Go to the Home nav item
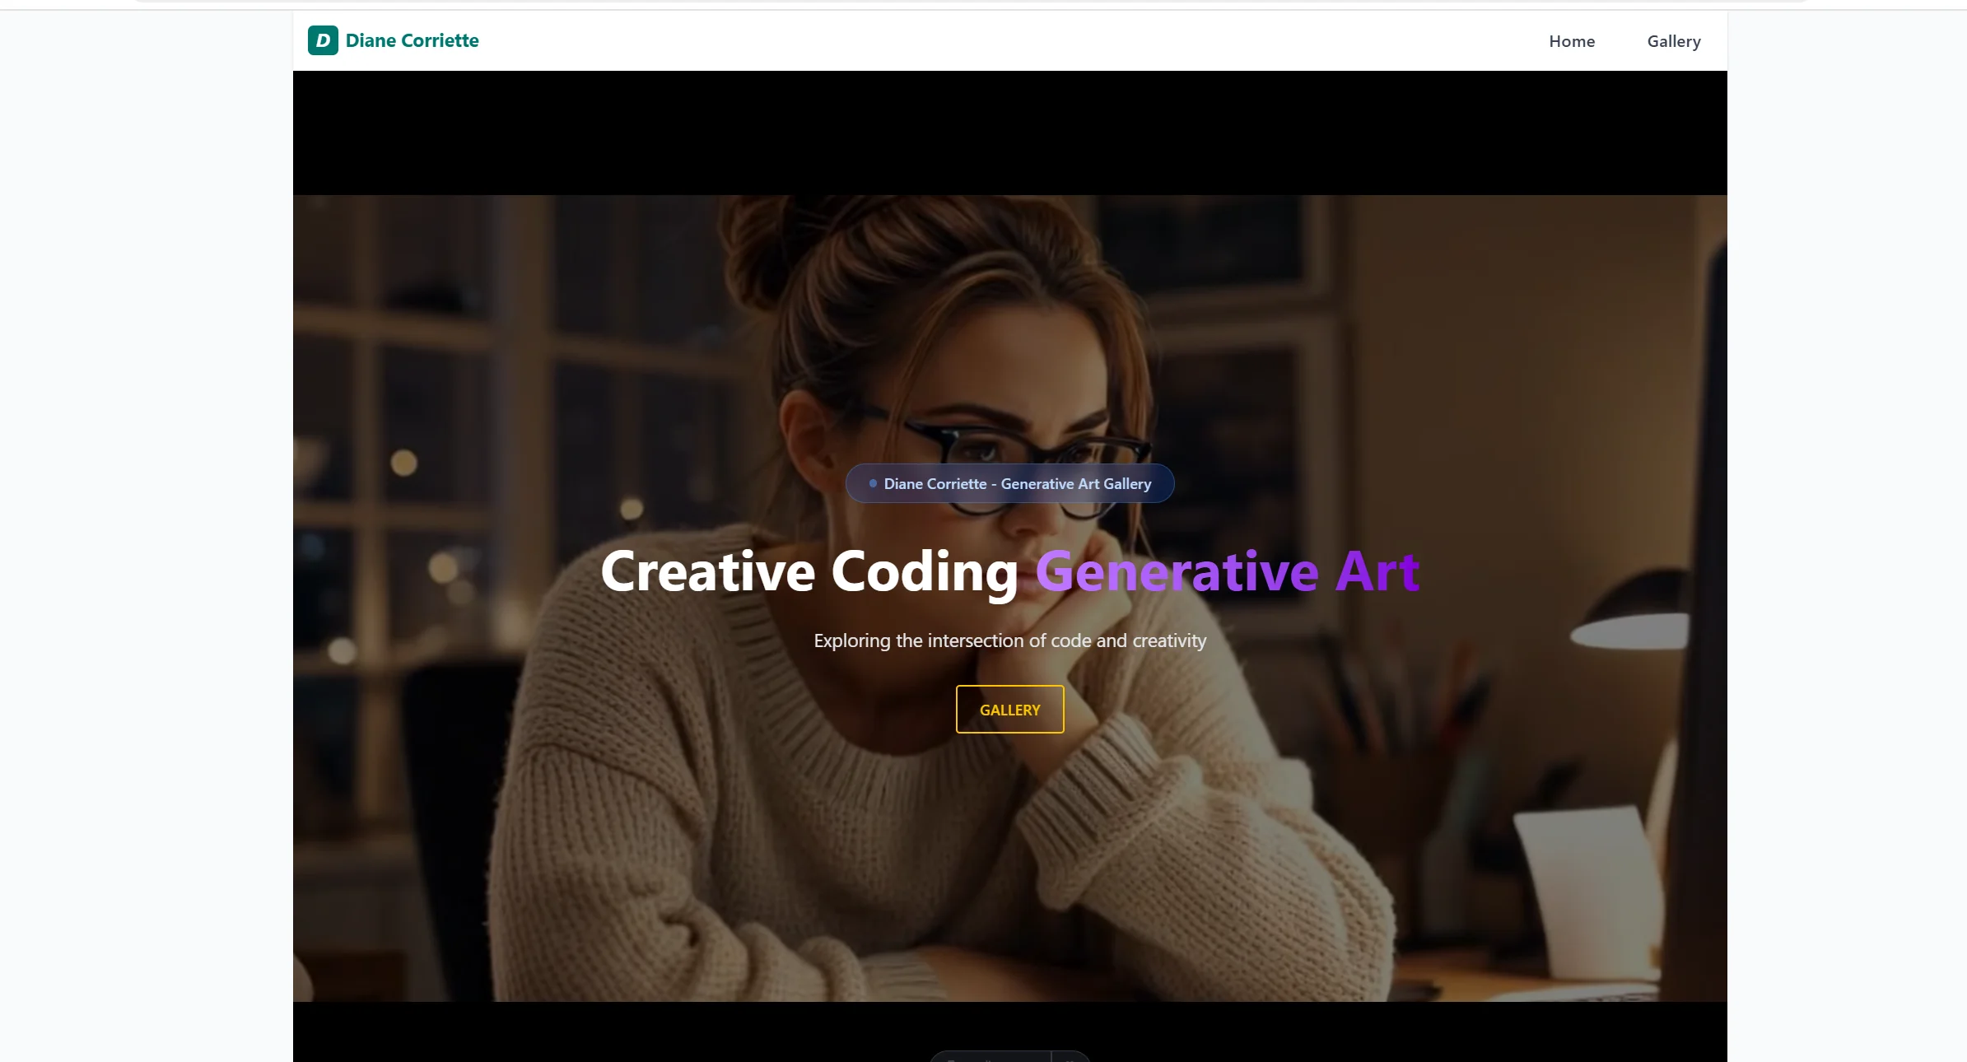Image resolution: width=1967 pixels, height=1062 pixels. (1572, 41)
